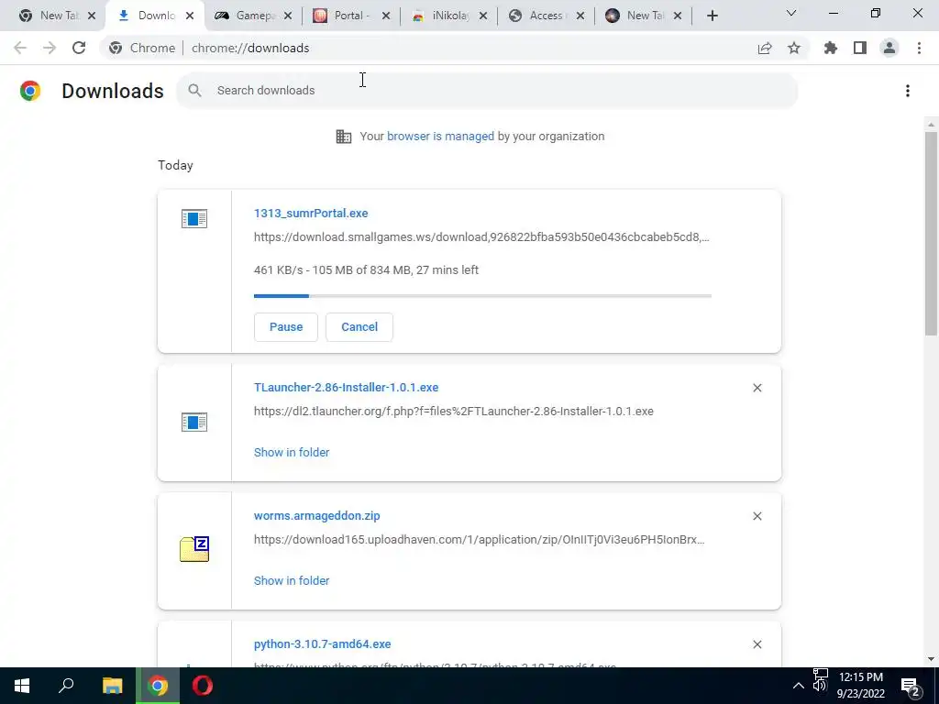939x704 pixels.
Task: Click the forward navigation arrow
Action: (x=50, y=48)
